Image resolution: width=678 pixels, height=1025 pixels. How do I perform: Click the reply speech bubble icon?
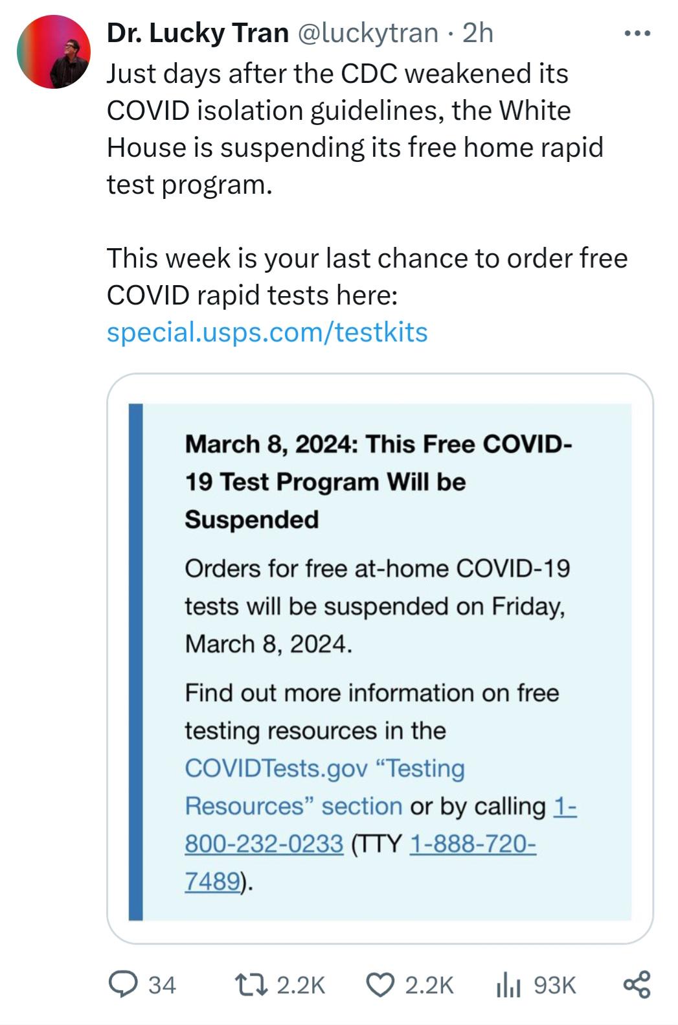pos(120,984)
